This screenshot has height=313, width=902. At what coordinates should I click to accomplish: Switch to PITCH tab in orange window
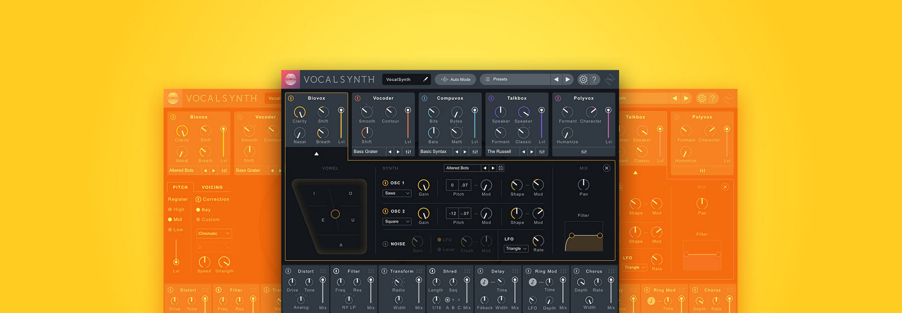pyautogui.click(x=180, y=187)
